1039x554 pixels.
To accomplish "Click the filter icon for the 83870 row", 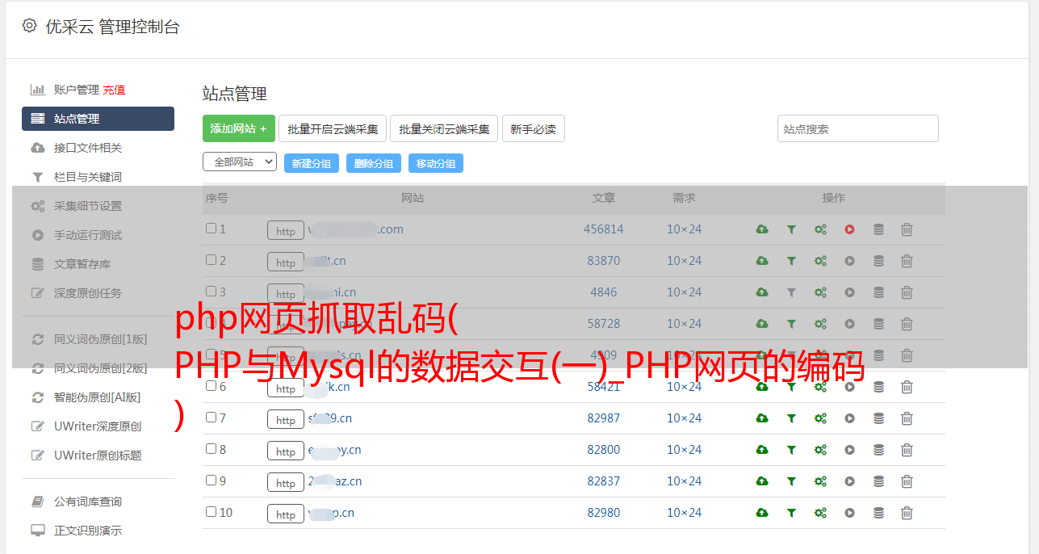I will point(791,261).
